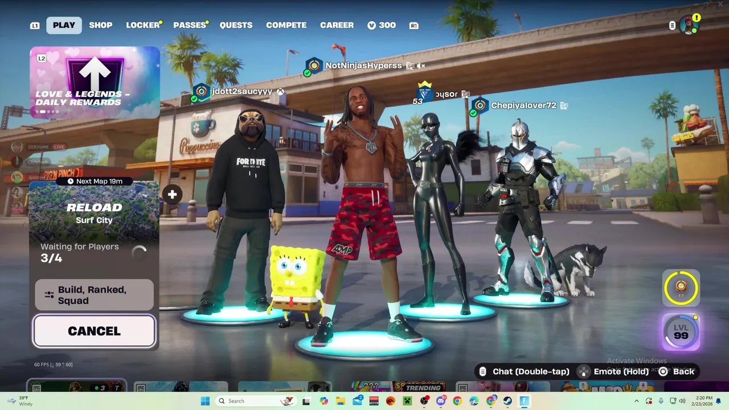Click the crown rank badge showing 53

424,93
